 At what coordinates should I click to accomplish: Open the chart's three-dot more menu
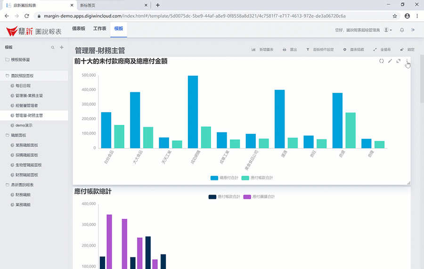tap(407, 61)
